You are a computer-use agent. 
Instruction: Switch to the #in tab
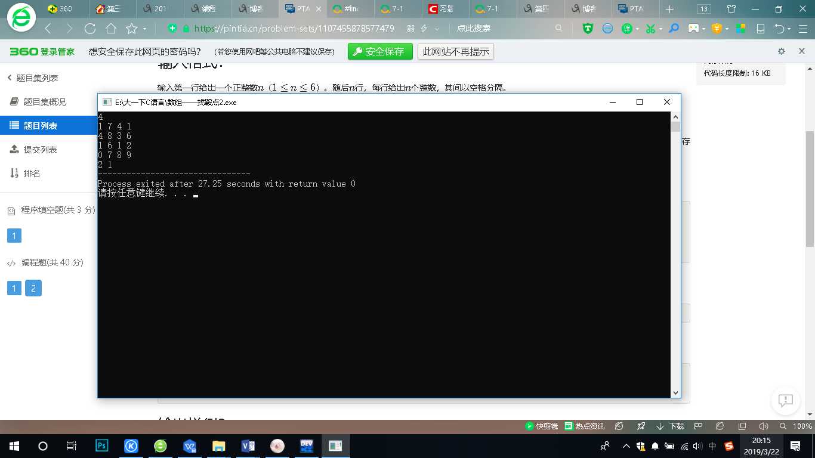pos(351,9)
